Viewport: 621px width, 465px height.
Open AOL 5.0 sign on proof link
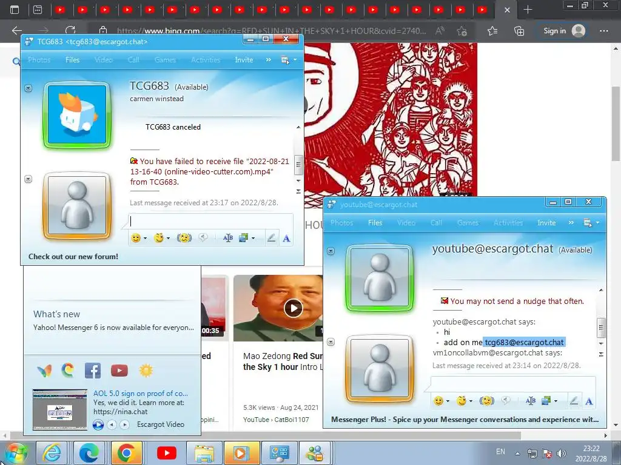pyautogui.click(x=141, y=394)
